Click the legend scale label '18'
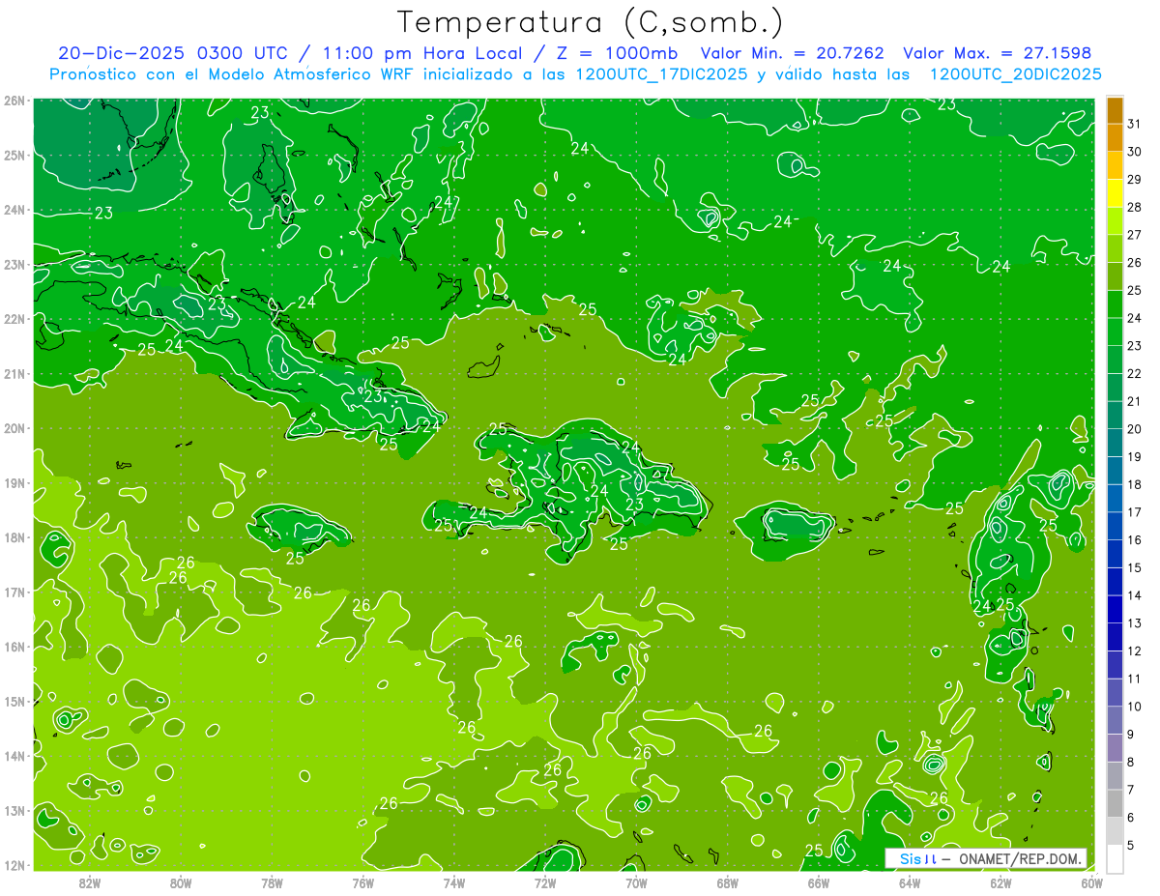Image resolution: width=1160 pixels, height=896 pixels. pyautogui.click(x=1134, y=484)
